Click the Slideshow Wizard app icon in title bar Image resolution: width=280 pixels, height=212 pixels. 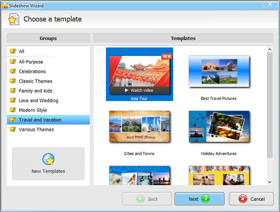(x=5, y=6)
